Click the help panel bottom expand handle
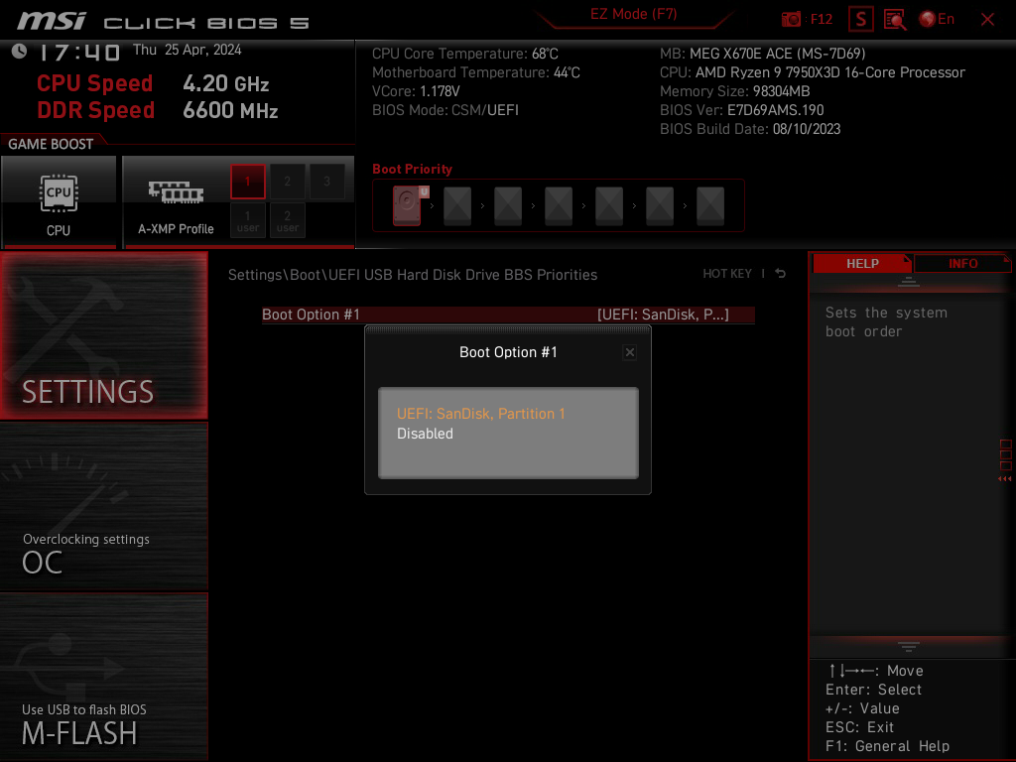This screenshot has height=762, width=1016. [x=909, y=646]
